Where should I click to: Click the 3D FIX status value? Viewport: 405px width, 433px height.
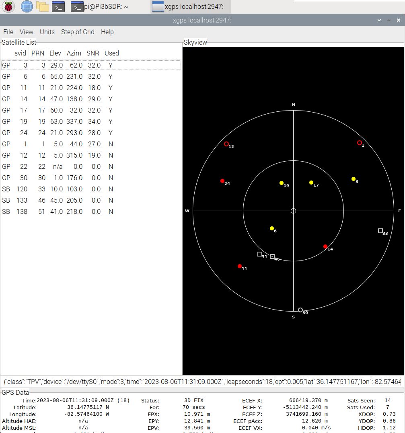[194, 400]
